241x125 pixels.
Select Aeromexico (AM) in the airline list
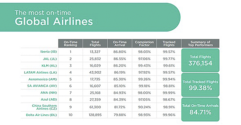coord(42,79)
